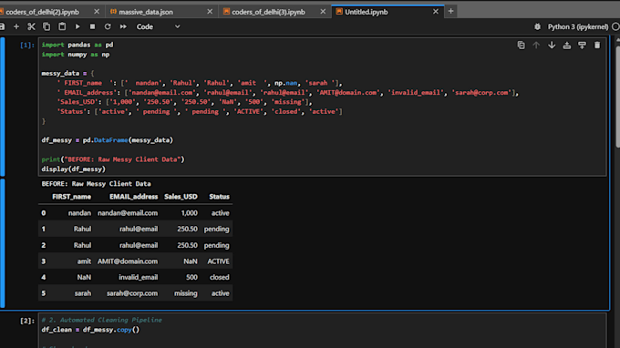Click the Status column header

pos(219,197)
